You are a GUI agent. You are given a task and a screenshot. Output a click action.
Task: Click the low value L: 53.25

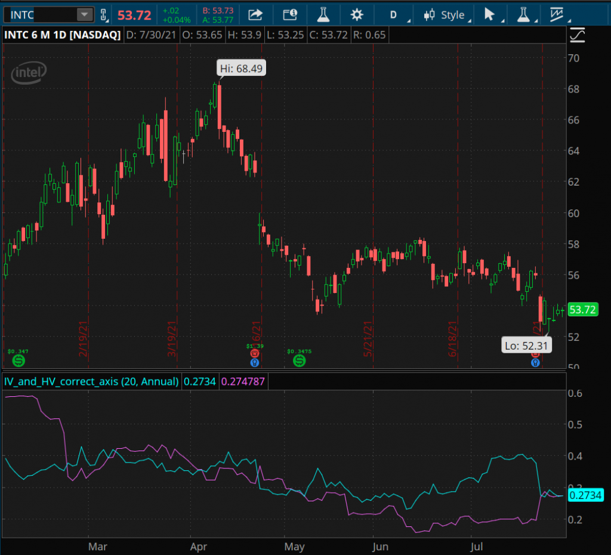[x=285, y=35]
